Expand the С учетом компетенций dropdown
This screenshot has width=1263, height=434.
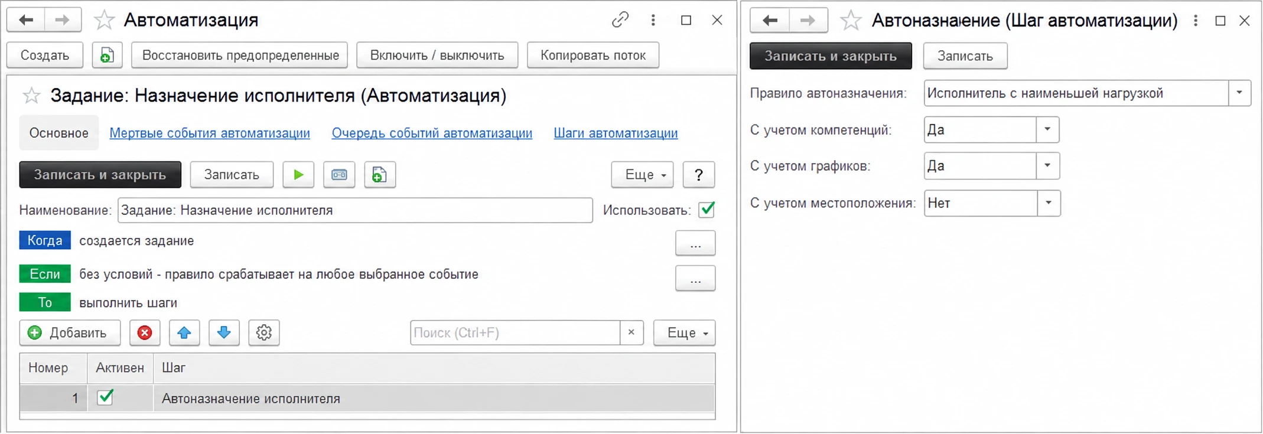coord(1047,130)
